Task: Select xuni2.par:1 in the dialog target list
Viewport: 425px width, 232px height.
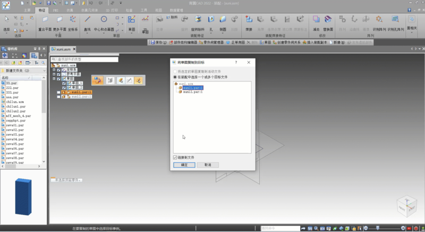Action: coord(193,92)
